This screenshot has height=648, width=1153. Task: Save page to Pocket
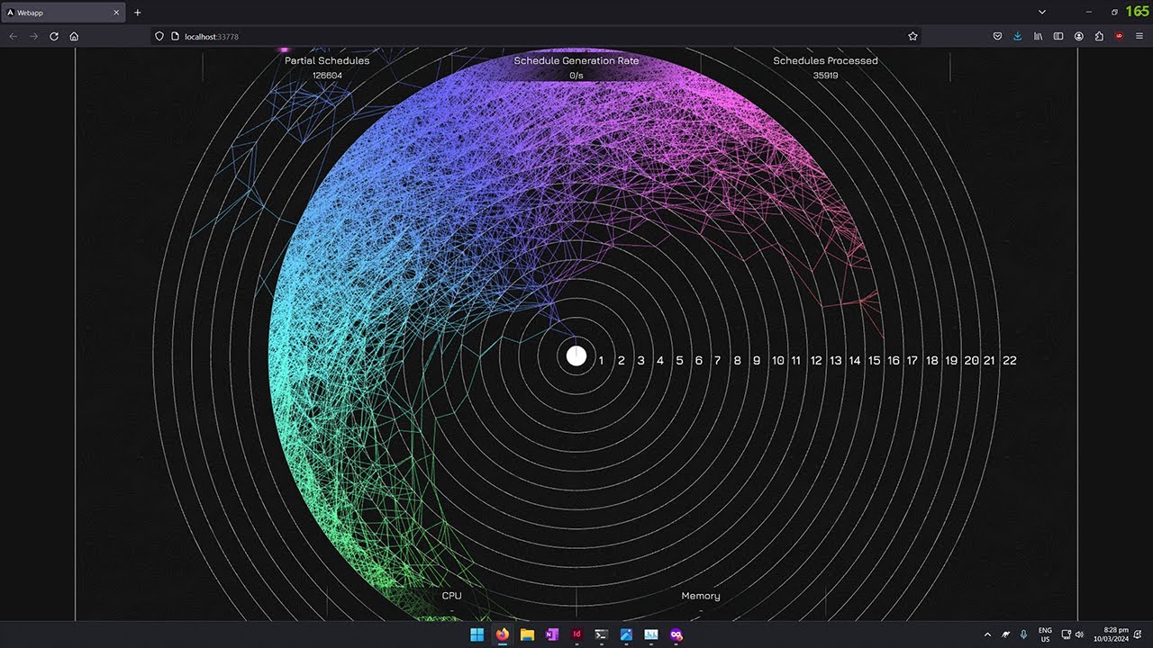[997, 36]
